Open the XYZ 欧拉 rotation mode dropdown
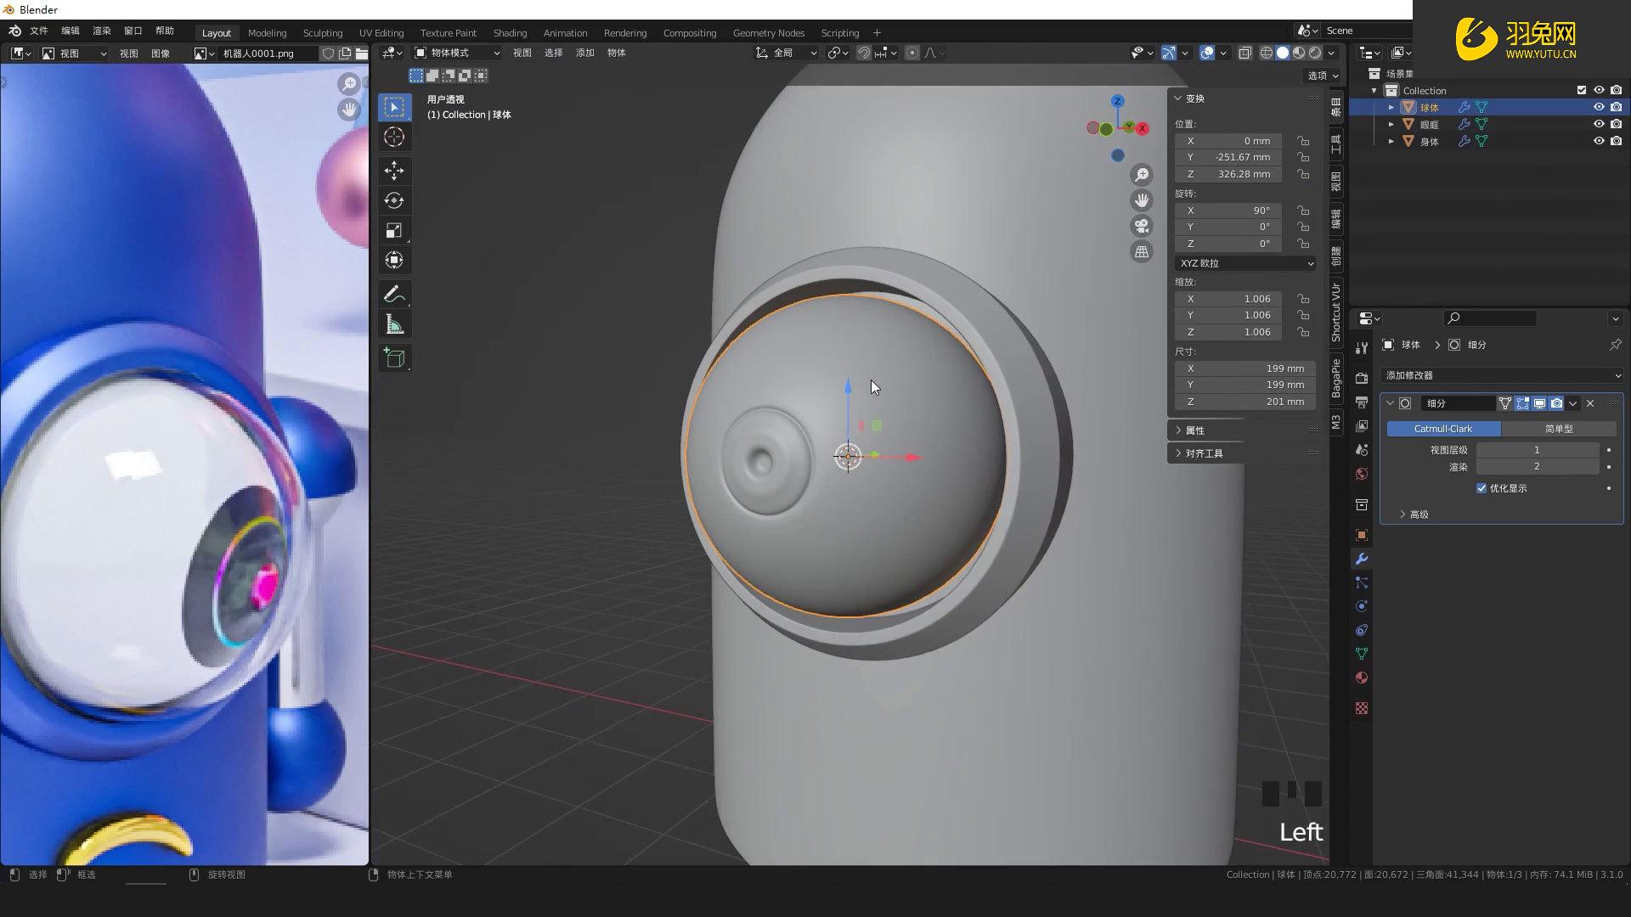This screenshot has width=1631, height=917. pyautogui.click(x=1244, y=263)
